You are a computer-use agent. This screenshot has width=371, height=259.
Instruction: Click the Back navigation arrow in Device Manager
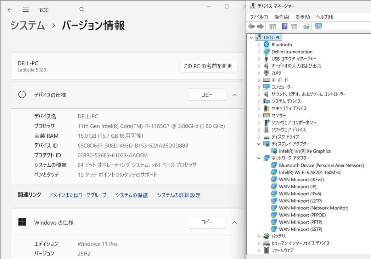pos(252,26)
